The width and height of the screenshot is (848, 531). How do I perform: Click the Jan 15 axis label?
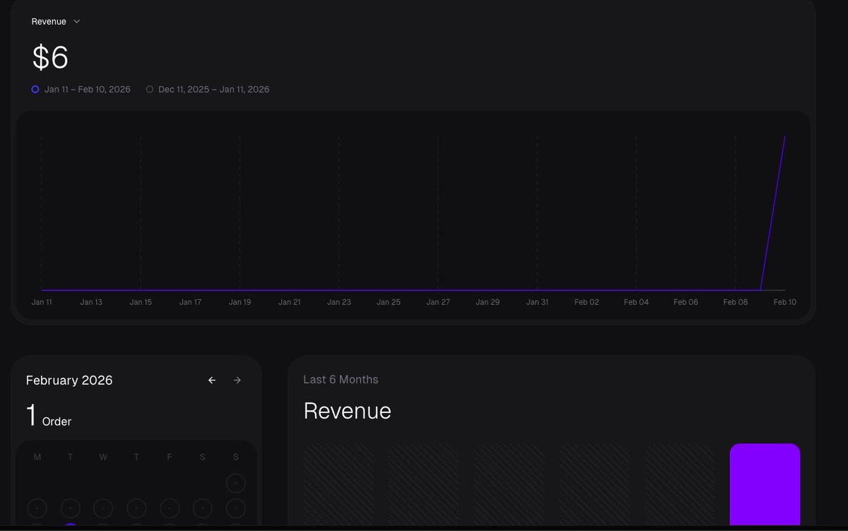(141, 302)
